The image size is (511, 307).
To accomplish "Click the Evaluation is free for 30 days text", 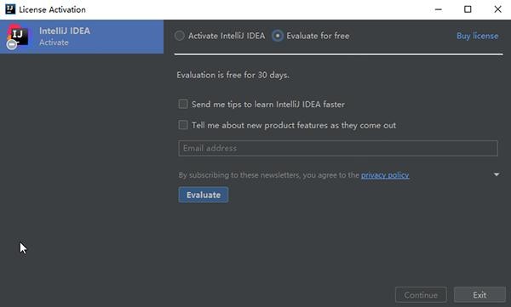I will [233, 75].
